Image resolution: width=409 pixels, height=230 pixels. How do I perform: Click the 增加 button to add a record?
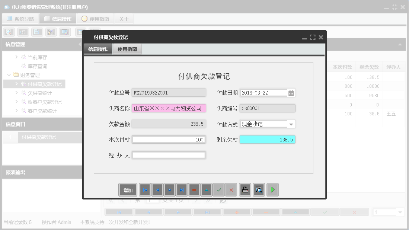(x=128, y=189)
